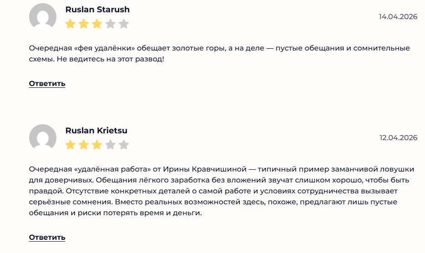Click the 12.04.2026 review date
The image size is (425, 253).
[x=398, y=138]
